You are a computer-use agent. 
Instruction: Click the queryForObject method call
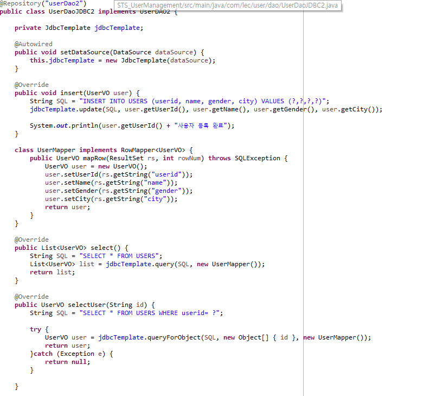(x=174, y=337)
